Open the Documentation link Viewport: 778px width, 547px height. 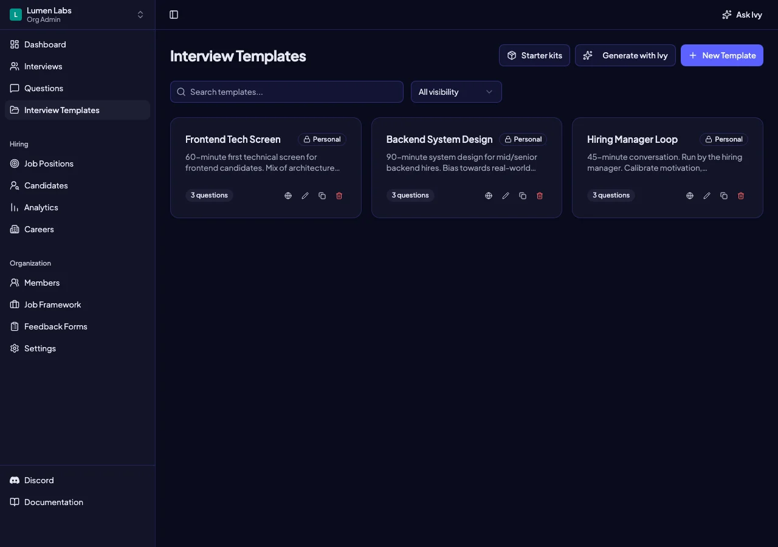click(77, 502)
